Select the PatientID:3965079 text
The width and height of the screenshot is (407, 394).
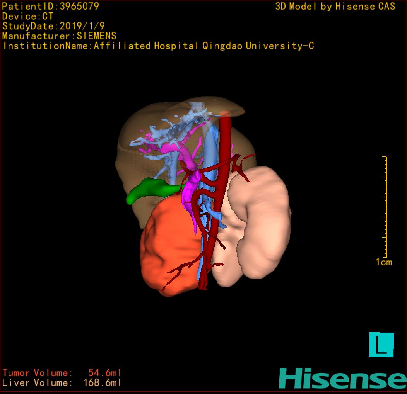pyautogui.click(x=51, y=6)
